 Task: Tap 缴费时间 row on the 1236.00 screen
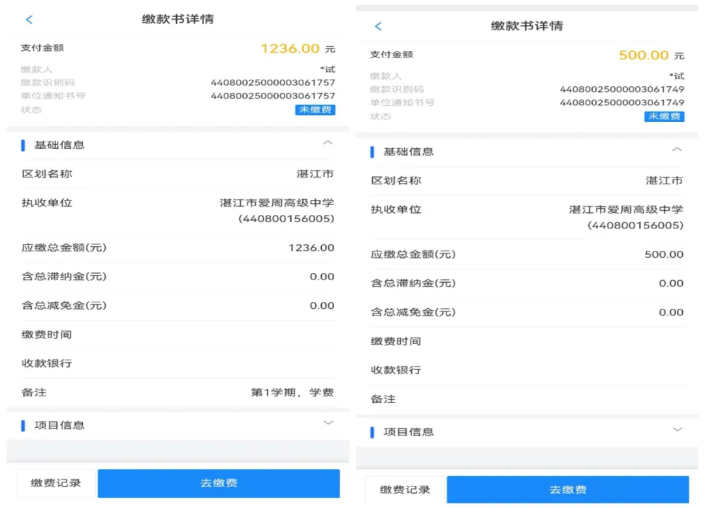(178, 334)
